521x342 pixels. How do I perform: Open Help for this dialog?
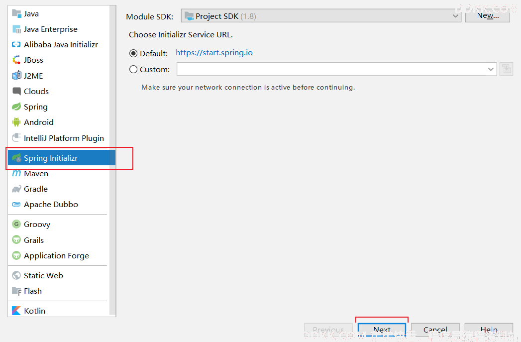(x=489, y=330)
